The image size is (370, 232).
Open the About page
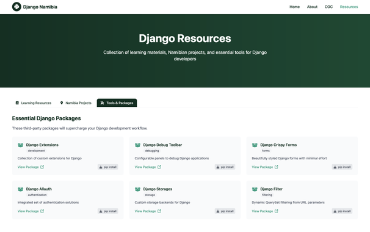coord(312,7)
